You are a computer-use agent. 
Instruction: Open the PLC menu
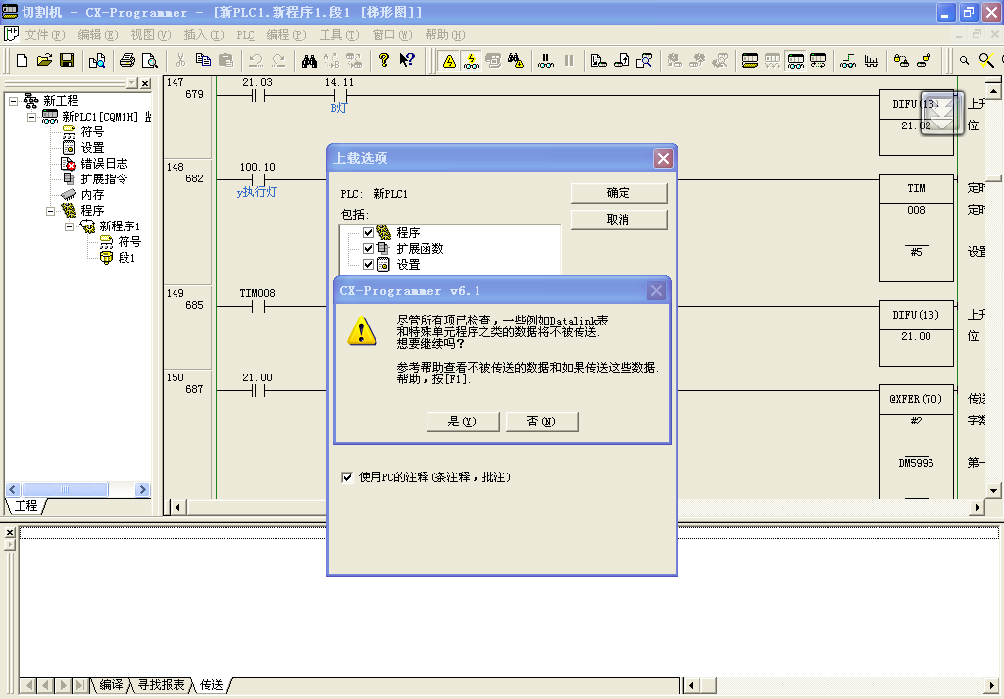click(245, 35)
